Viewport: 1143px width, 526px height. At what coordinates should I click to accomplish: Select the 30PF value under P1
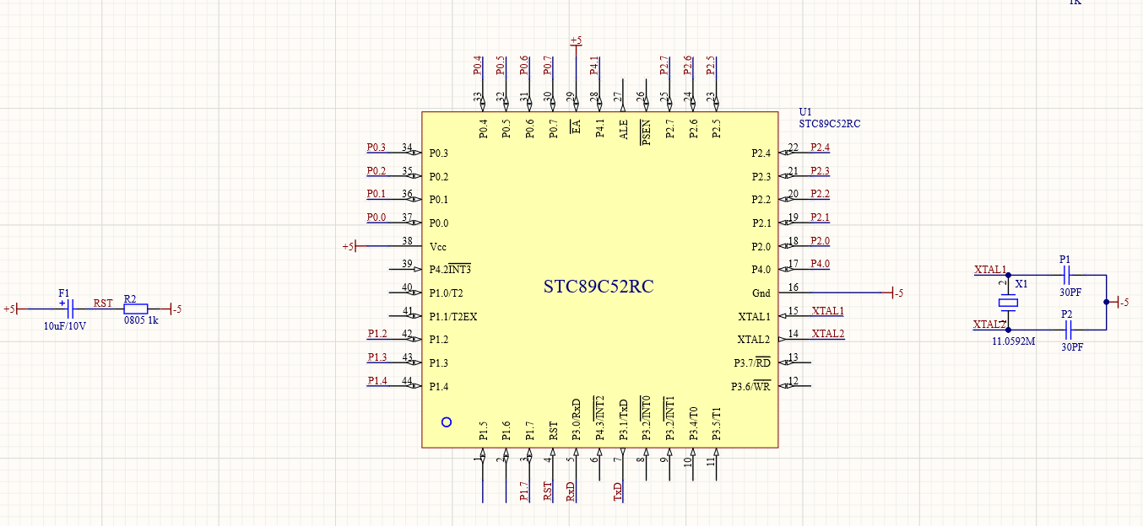point(1071,292)
